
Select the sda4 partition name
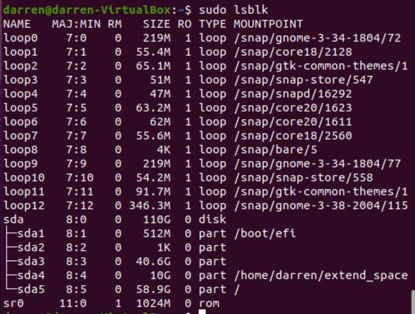pyautogui.click(x=31, y=275)
